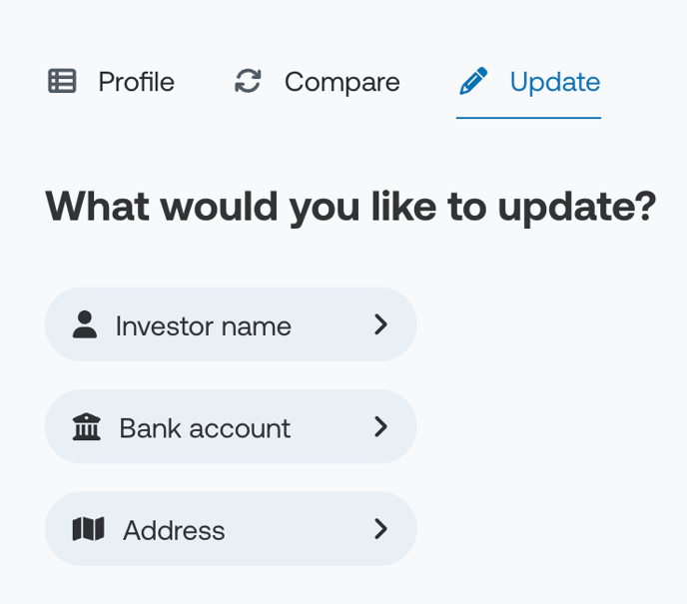Viewport: 687px width, 604px height.
Task: Click the 'Address' text label
Action: tap(174, 530)
